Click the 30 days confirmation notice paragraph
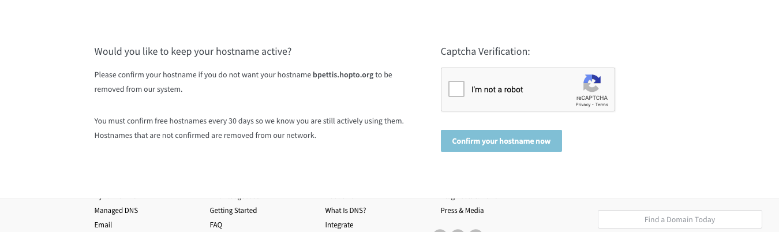 [x=249, y=128]
